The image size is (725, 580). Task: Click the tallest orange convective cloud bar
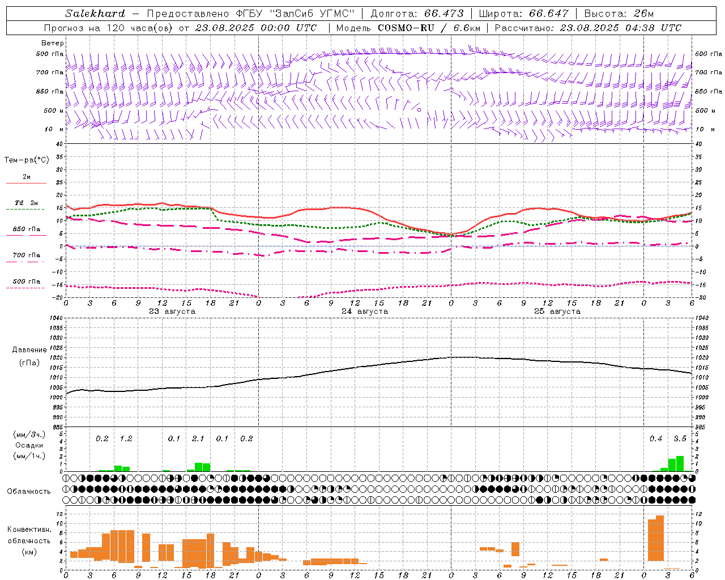pyautogui.click(x=660, y=538)
